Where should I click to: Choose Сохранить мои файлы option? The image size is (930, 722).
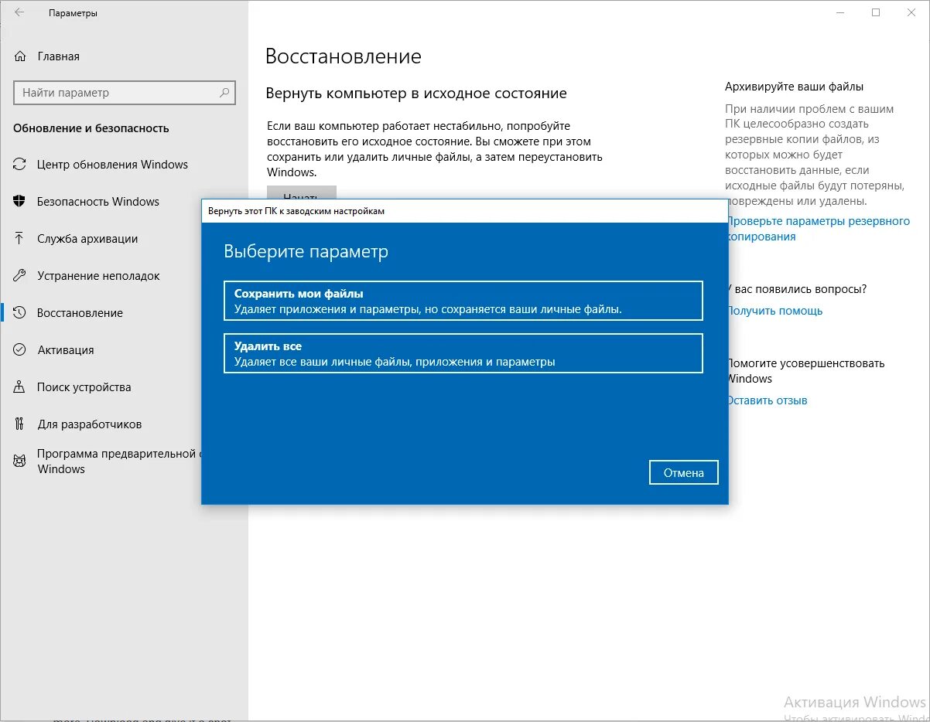[x=463, y=301]
